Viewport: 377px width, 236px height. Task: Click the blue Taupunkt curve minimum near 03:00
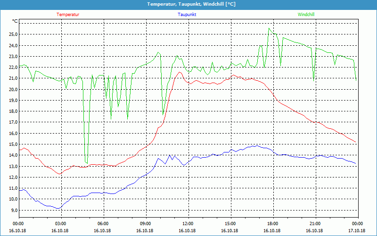tap(57, 208)
